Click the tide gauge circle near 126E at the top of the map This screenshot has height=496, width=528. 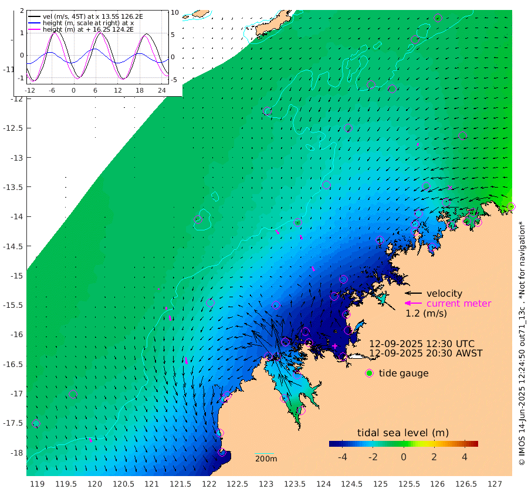pyautogui.click(x=438, y=18)
